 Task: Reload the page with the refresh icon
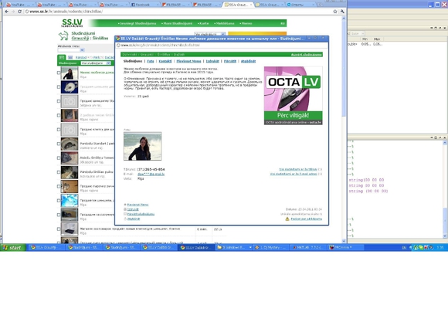coord(19,12)
